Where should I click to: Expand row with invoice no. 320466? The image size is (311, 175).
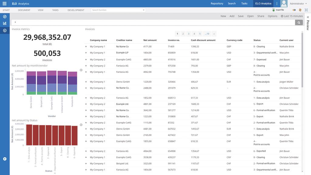pyautogui.click(x=86, y=82)
